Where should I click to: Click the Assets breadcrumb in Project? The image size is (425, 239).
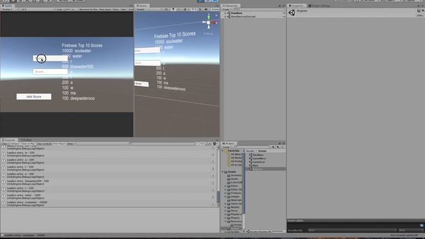(x=250, y=151)
